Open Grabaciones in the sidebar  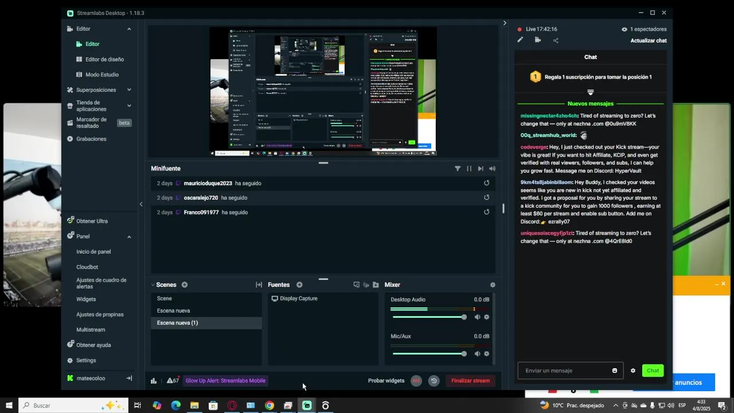coord(91,139)
